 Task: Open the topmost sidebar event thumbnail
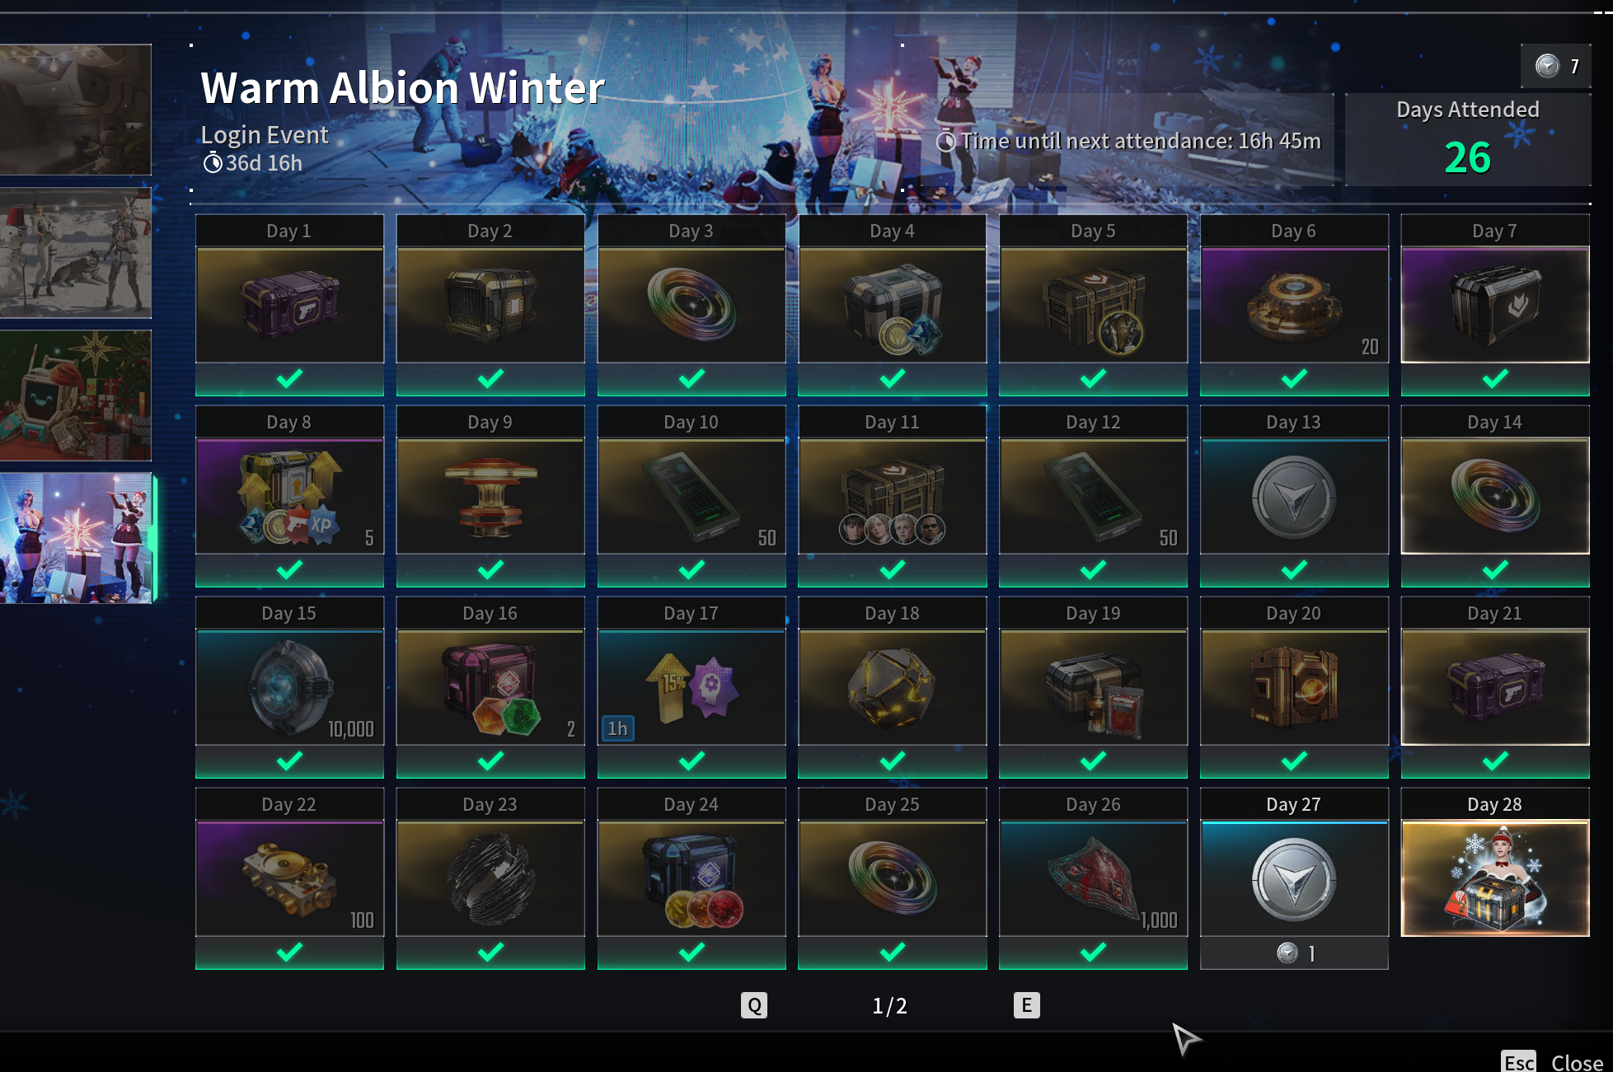tap(75, 110)
